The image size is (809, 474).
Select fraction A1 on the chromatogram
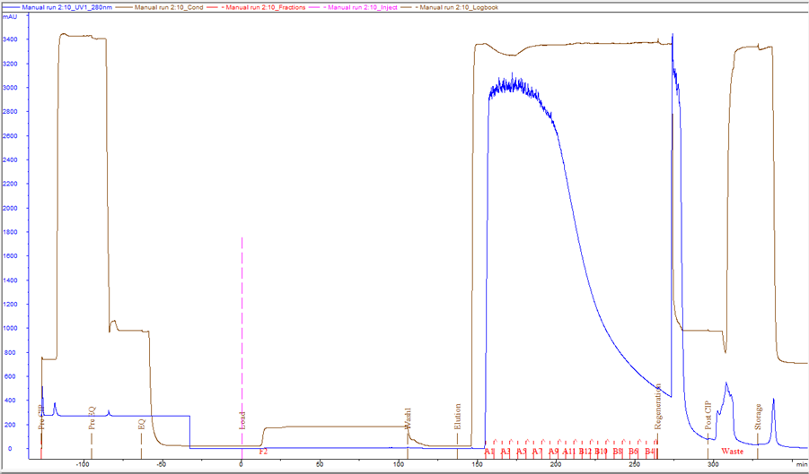[x=489, y=452]
